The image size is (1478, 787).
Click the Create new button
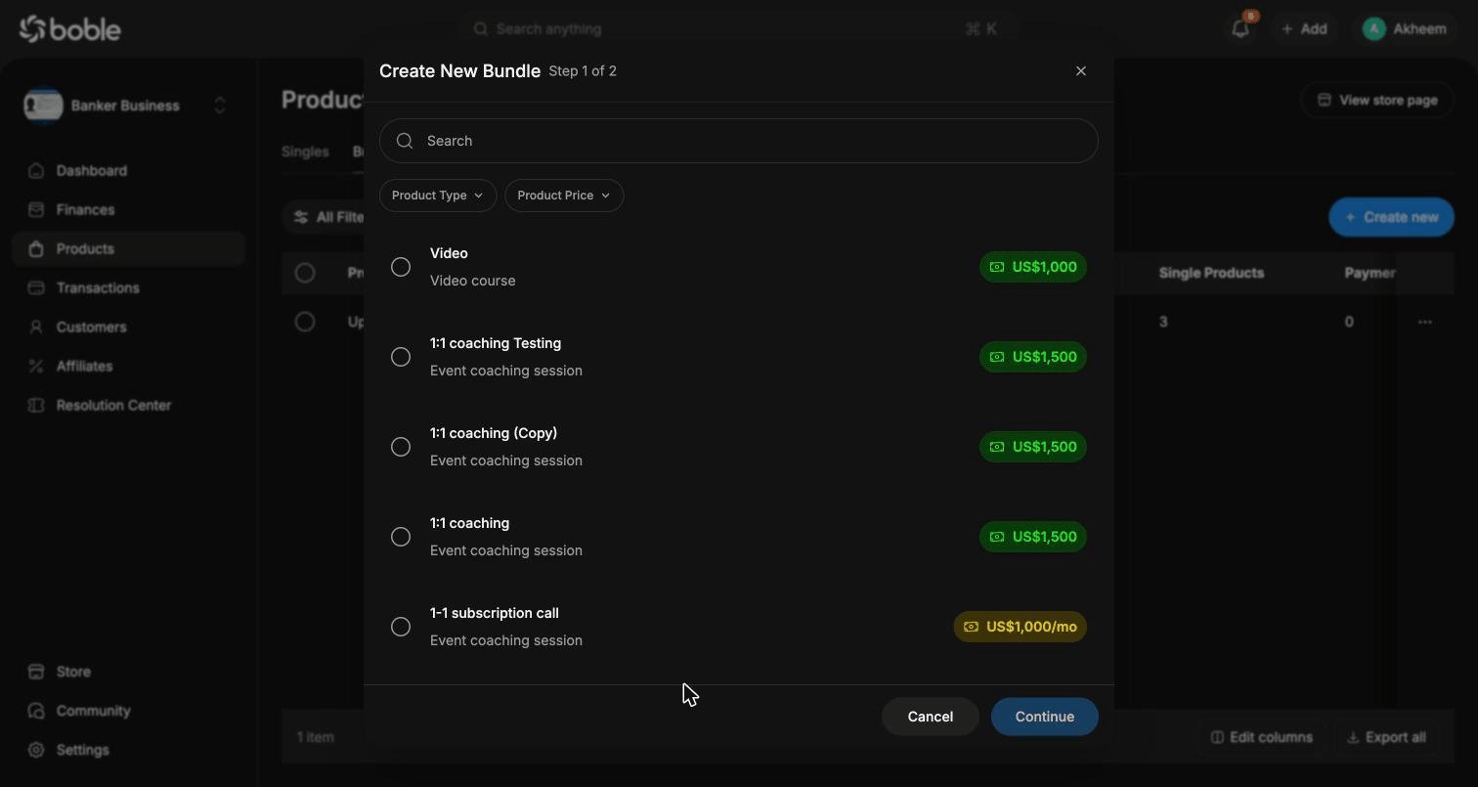(1391, 217)
